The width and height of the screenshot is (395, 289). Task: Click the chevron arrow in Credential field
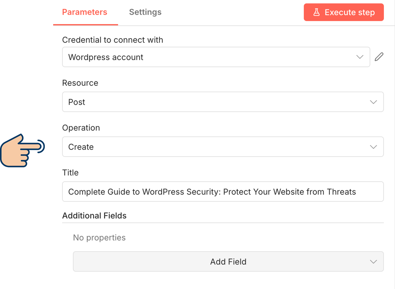coord(360,57)
